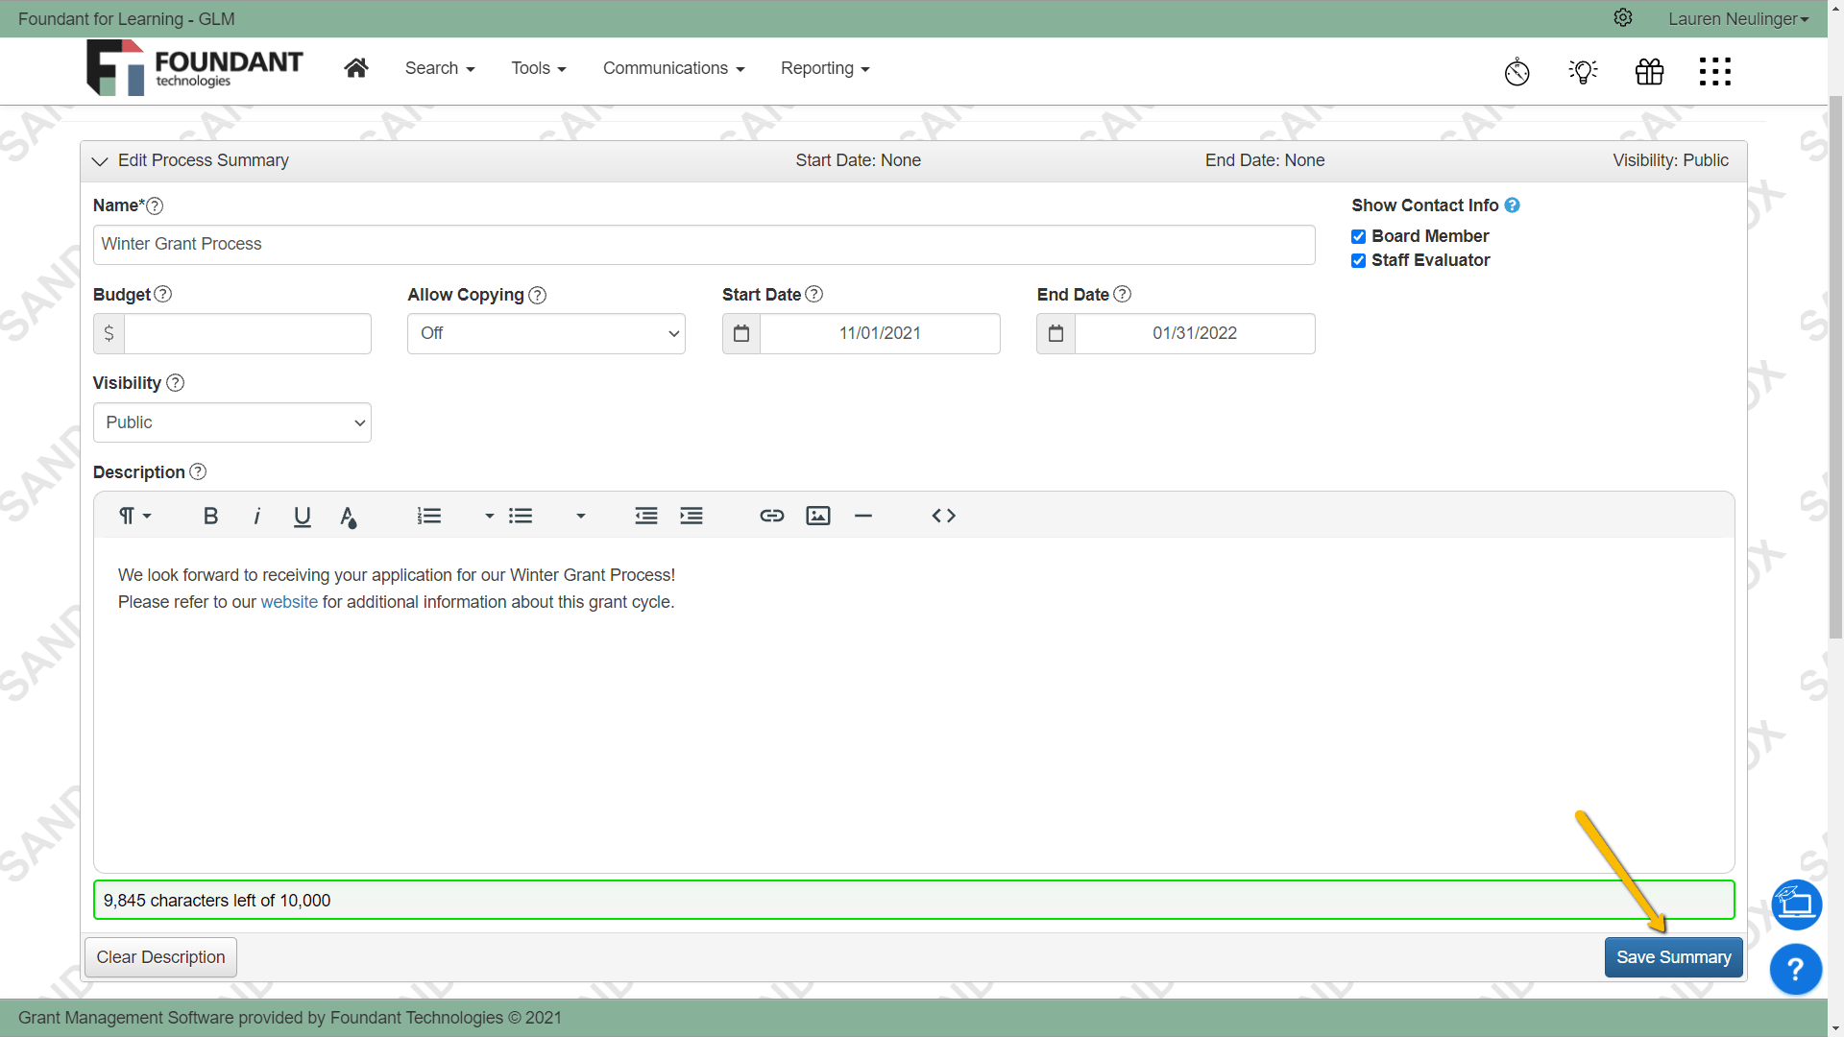This screenshot has height=1037, width=1844.
Task: Click the Clear Description button
Action: tap(160, 957)
